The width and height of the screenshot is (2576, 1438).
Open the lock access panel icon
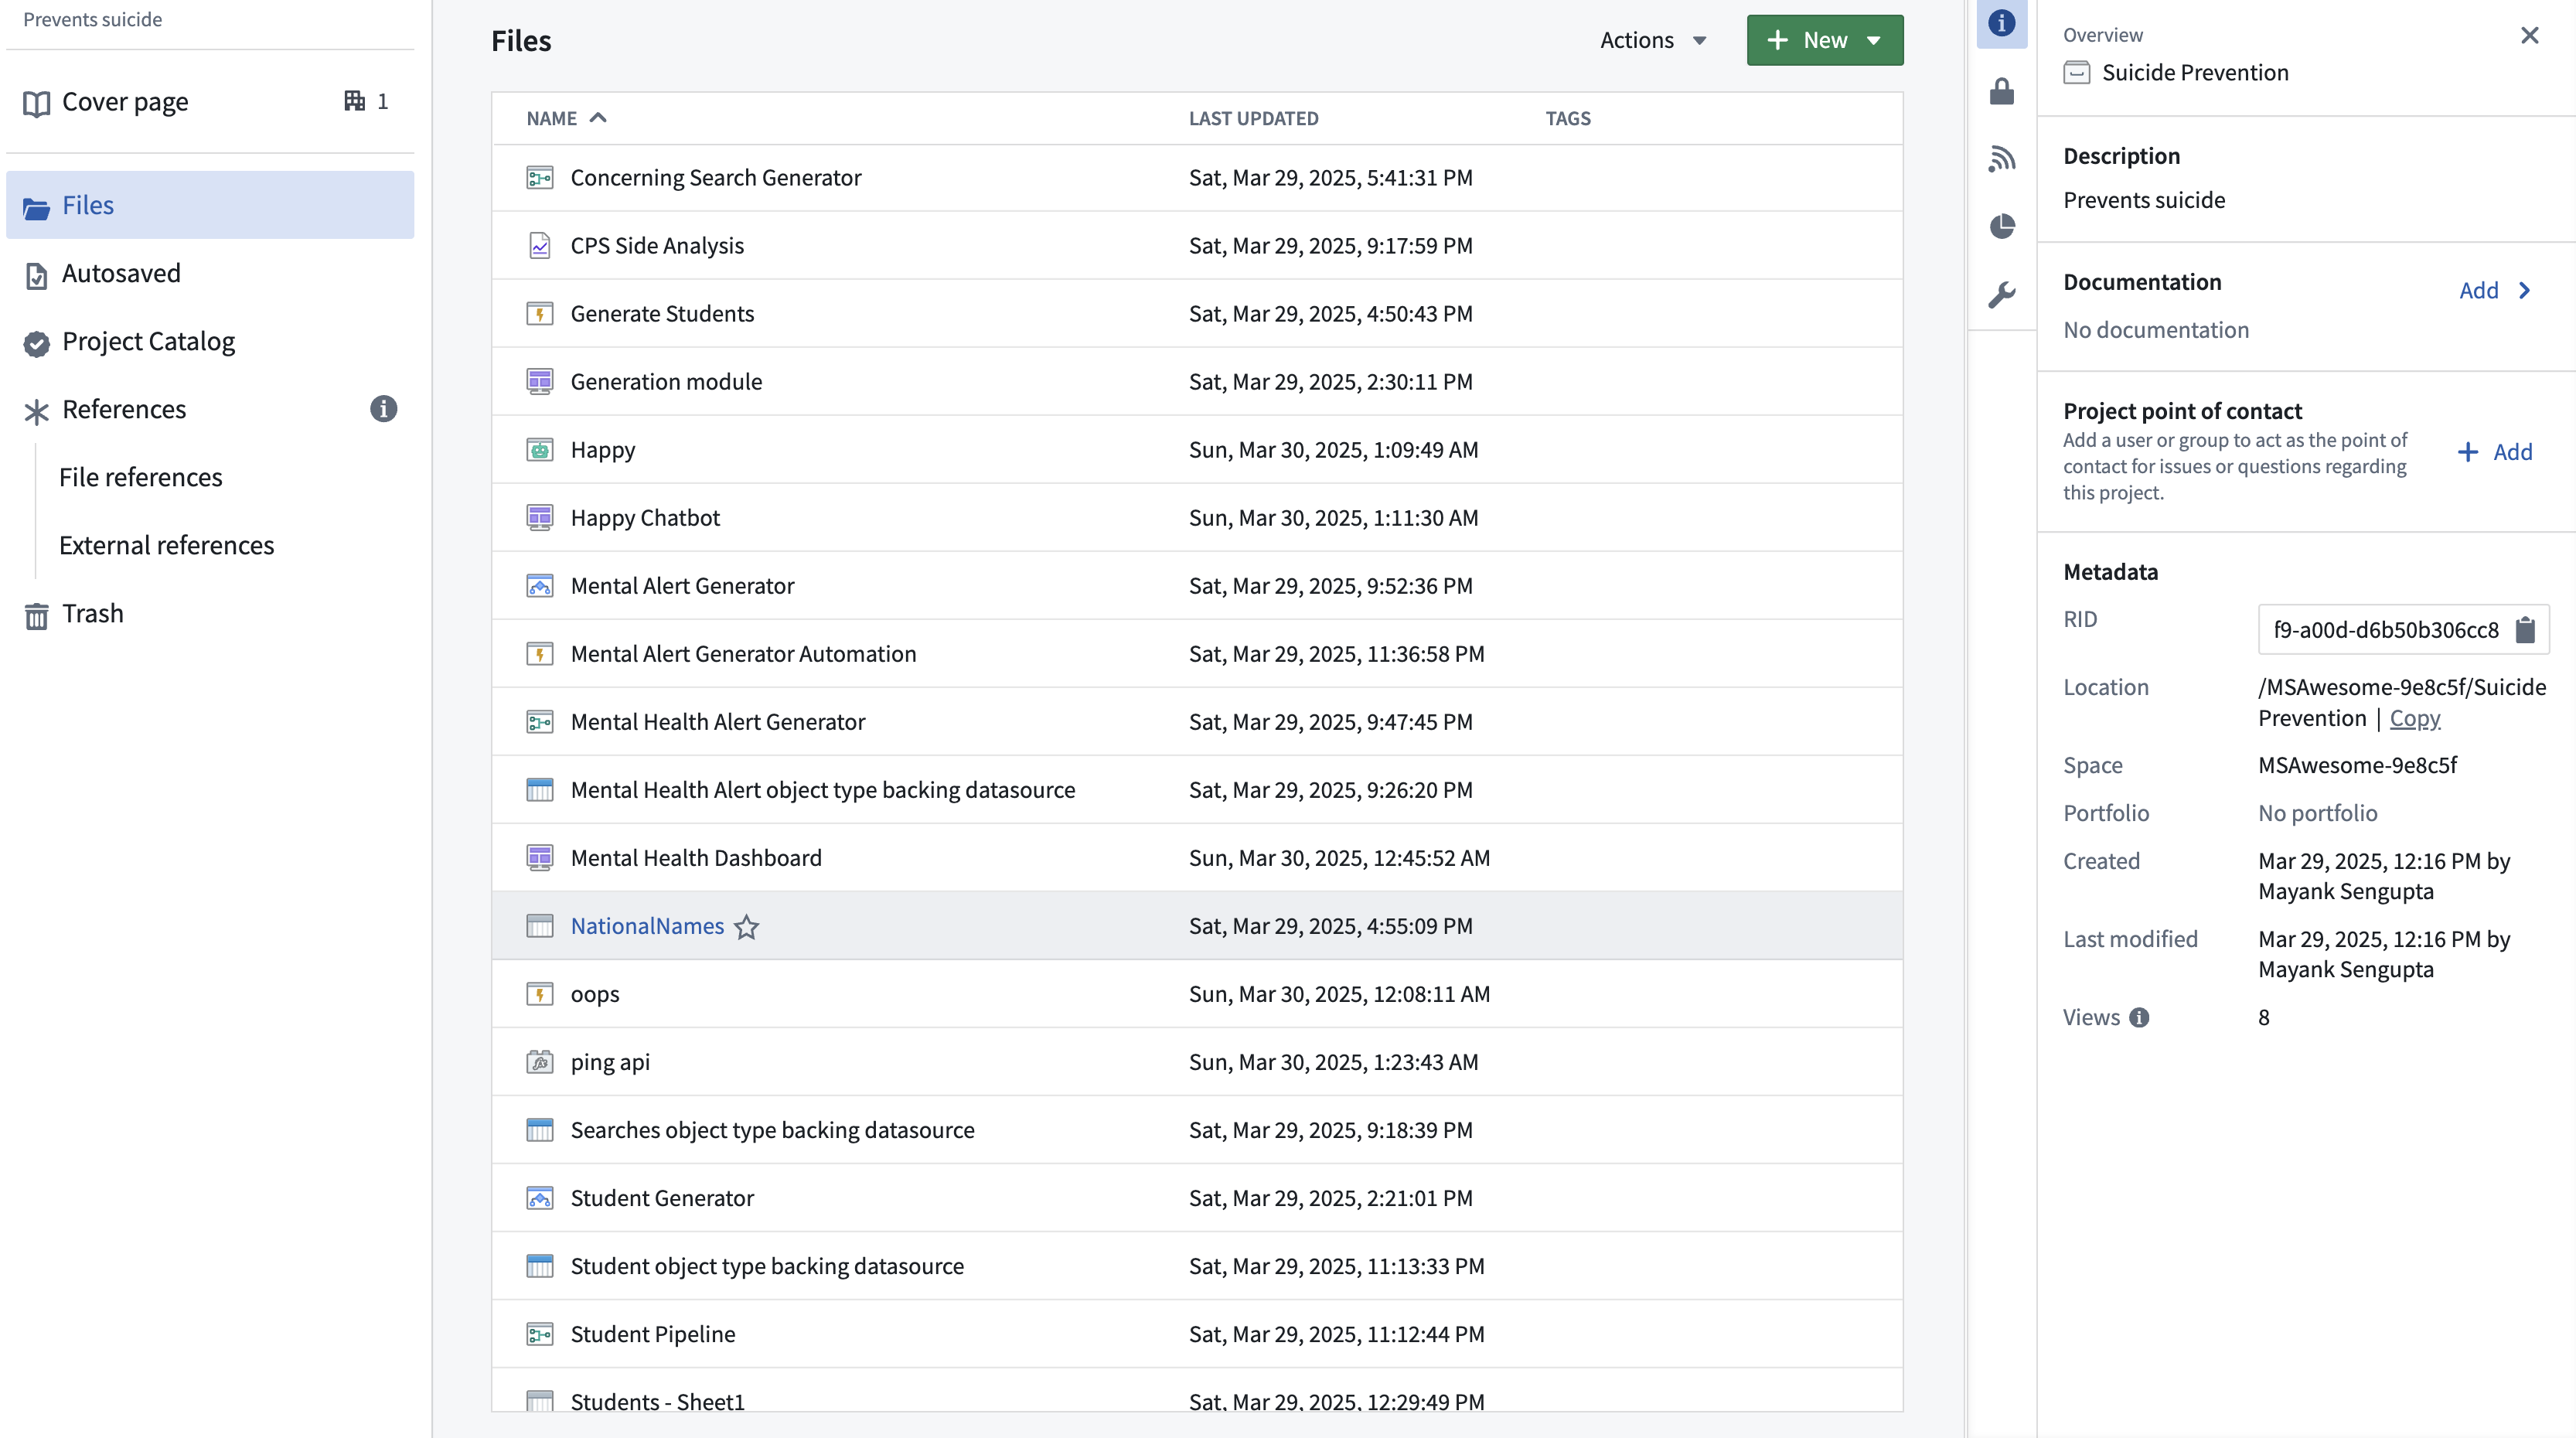[2001, 92]
